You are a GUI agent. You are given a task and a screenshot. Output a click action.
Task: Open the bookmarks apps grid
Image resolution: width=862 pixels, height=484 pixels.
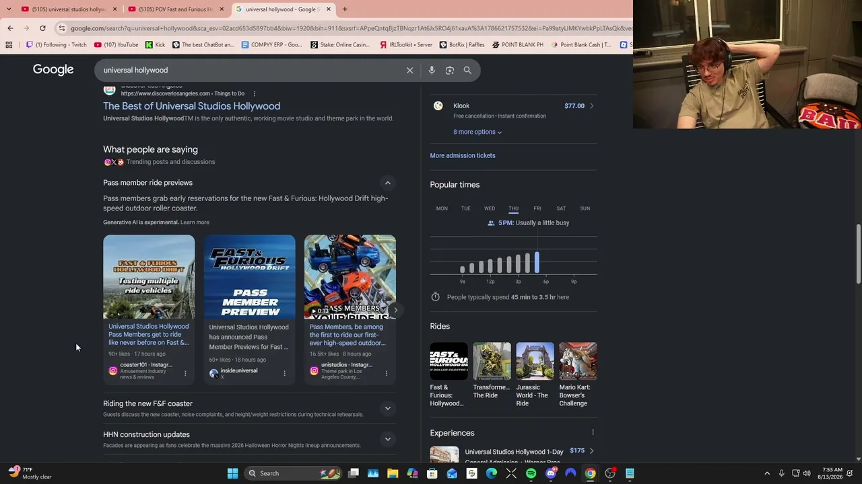[9, 45]
